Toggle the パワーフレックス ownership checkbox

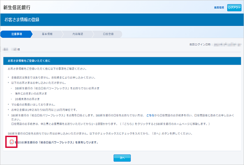(12, 142)
